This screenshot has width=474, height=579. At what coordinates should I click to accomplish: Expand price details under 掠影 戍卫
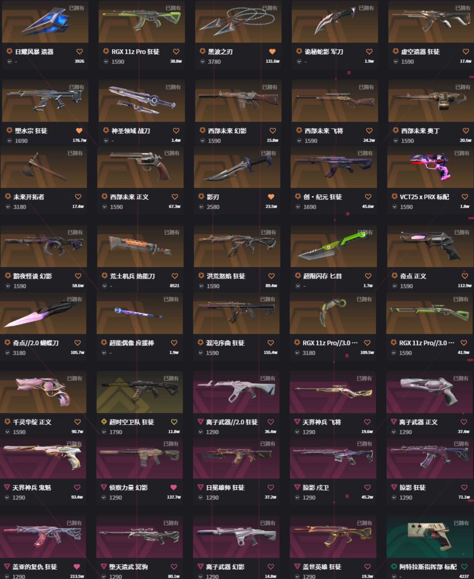[298, 497]
